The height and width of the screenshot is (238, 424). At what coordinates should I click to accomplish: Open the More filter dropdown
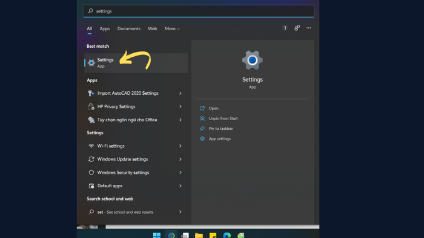pyautogui.click(x=172, y=28)
